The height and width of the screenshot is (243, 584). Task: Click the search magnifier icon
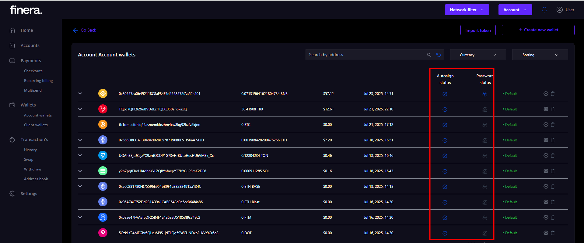[x=429, y=55]
